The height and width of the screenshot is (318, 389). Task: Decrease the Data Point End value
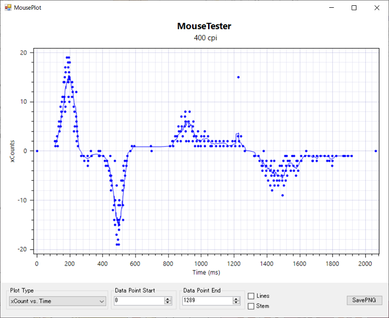click(236, 302)
